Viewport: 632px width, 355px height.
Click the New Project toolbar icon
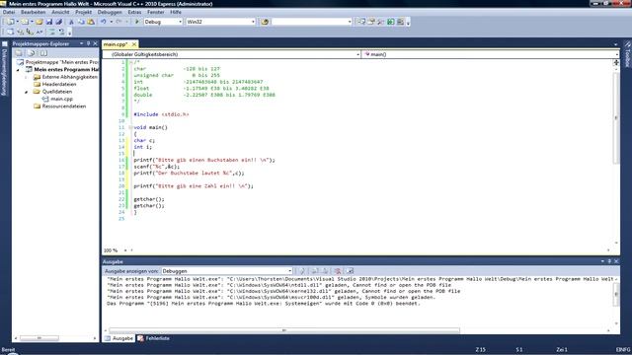pyautogui.click(x=10, y=22)
